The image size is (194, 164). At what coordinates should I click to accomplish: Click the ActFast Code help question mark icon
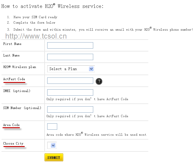tap(99, 81)
